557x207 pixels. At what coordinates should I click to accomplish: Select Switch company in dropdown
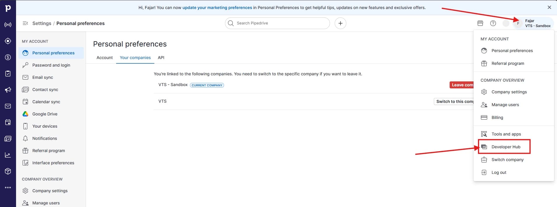(514, 160)
